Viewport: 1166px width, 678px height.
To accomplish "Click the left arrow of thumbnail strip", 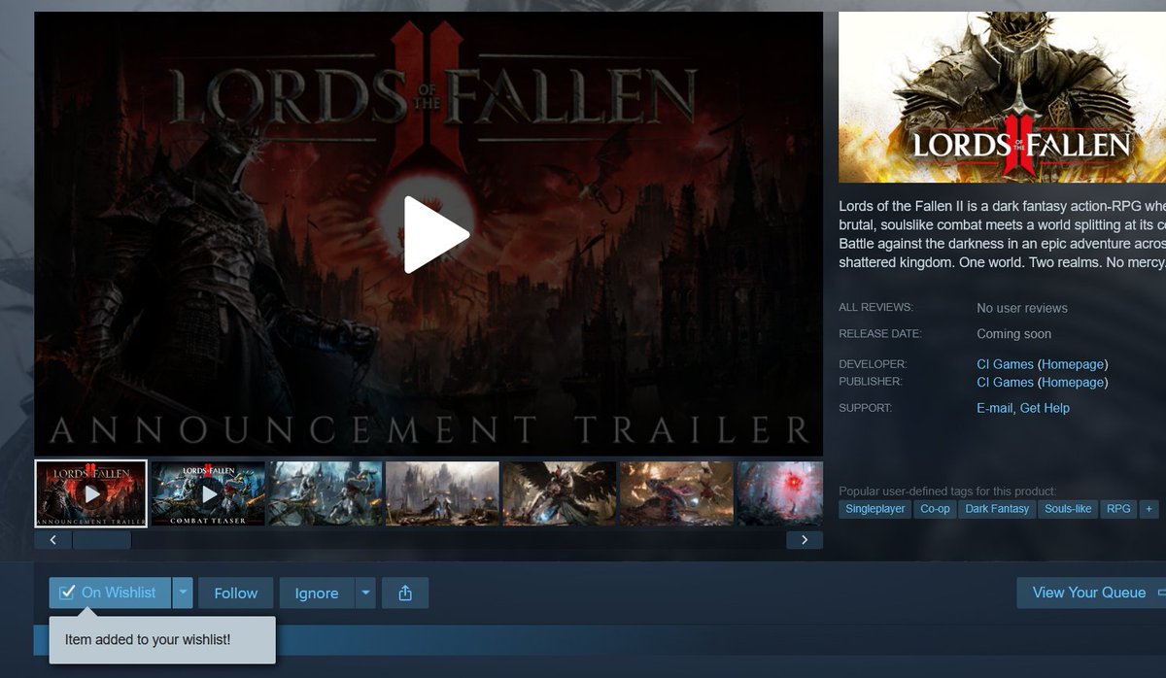I will tap(53, 540).
